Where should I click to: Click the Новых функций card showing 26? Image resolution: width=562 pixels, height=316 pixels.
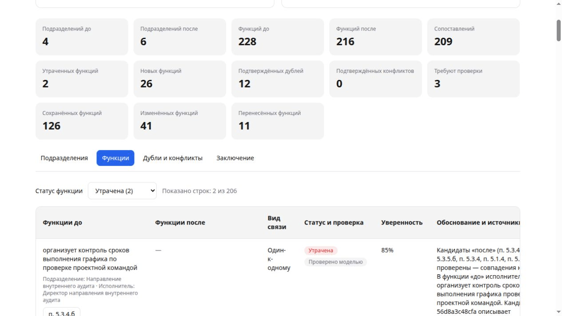(x=179, y=79)
